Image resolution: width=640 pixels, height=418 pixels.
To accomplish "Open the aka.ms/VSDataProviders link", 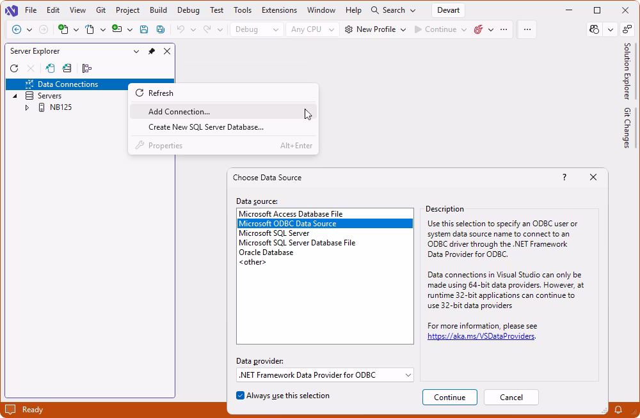I will coord(481,336).
